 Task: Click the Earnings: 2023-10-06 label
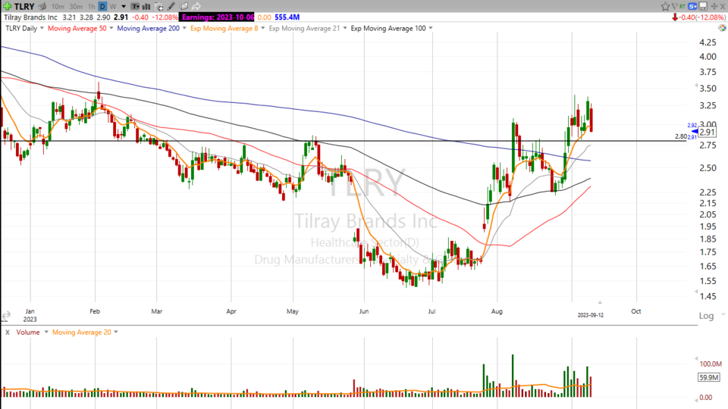coord(218,17)
